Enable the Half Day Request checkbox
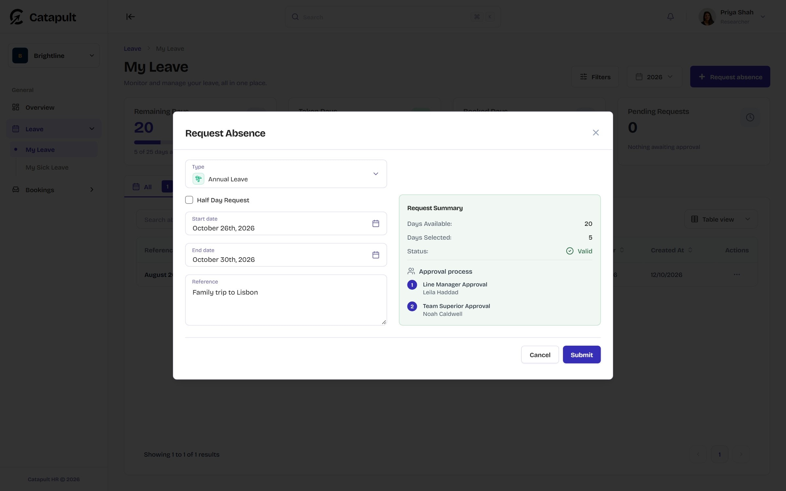Viewport: 786px width, 491px height. pyautogui.click(x=189, y=200)
